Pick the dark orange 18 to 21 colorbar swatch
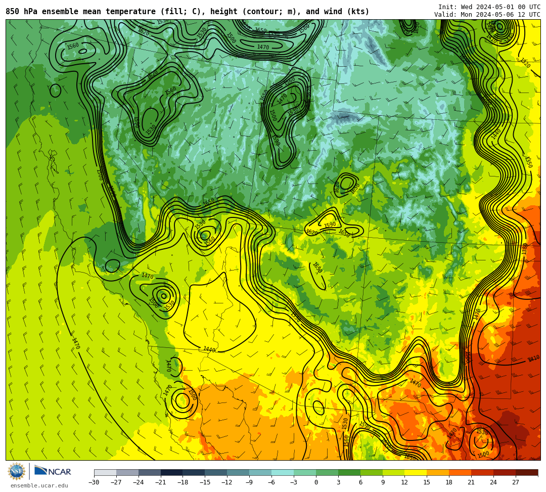The width and height of the screenshot is (546, 492). [461, 472]
